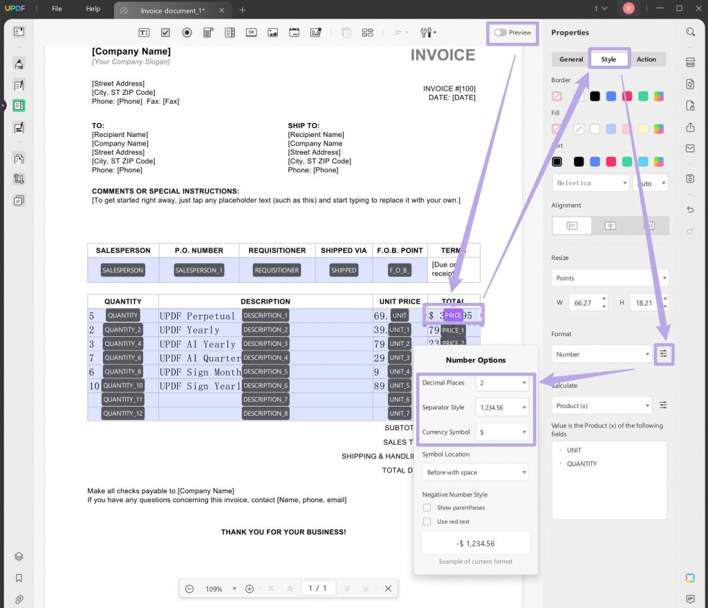Select the Radio Button field tool

click(187, 33)
